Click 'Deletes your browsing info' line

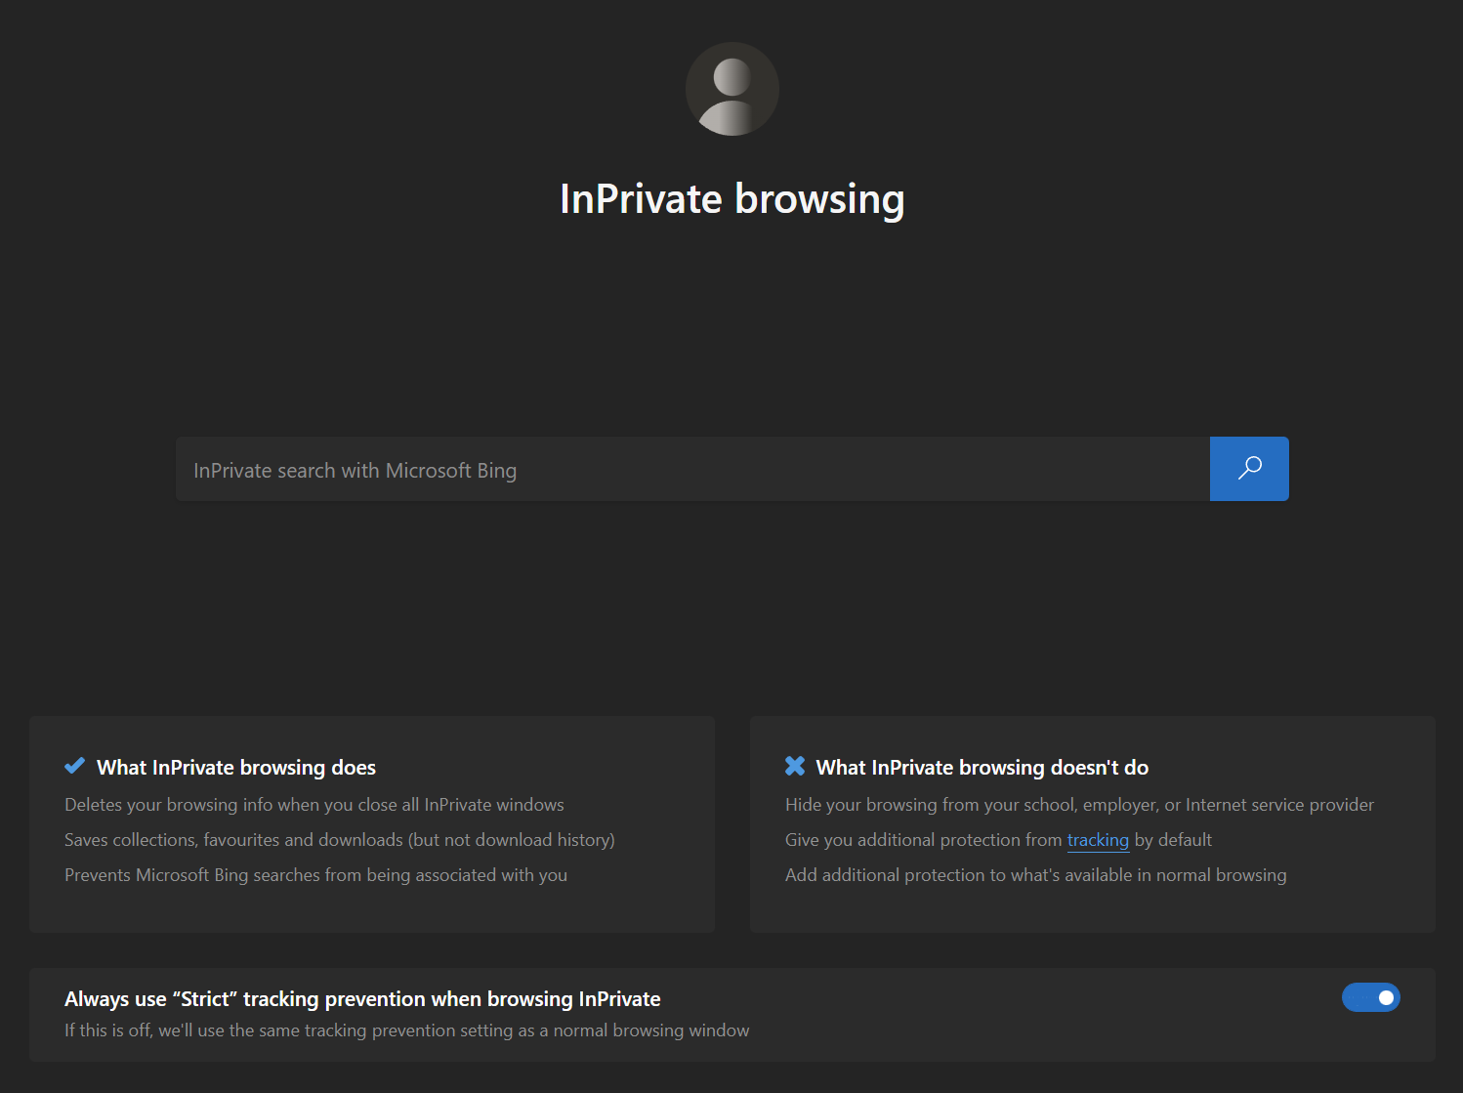313,805
